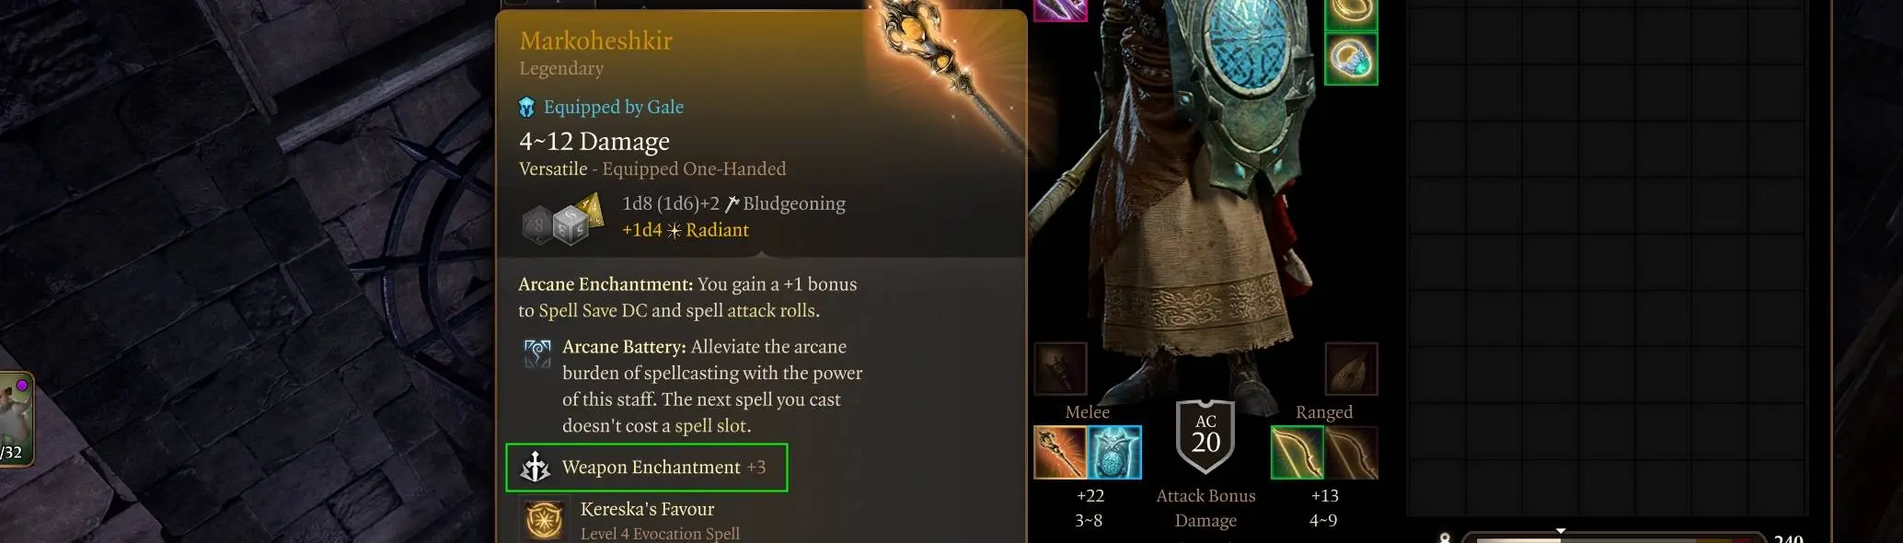Click the Kereska's Favour spell icon
The image size is (1903, 543).
coord(545,520)
